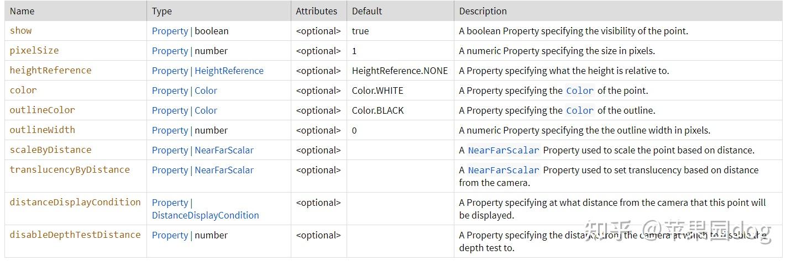The image size is (791, 266).
Task: Click the Color code link in the color description
Action: [579, 91]
